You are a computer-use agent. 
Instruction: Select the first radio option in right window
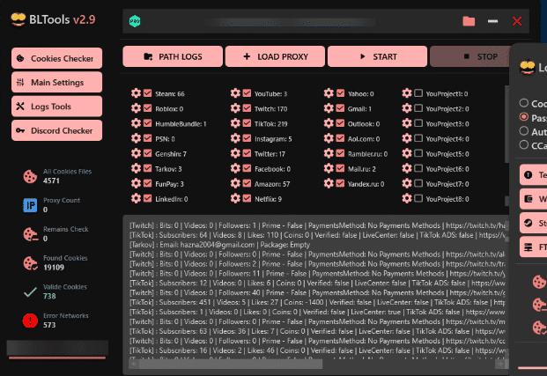coord(523,102)
